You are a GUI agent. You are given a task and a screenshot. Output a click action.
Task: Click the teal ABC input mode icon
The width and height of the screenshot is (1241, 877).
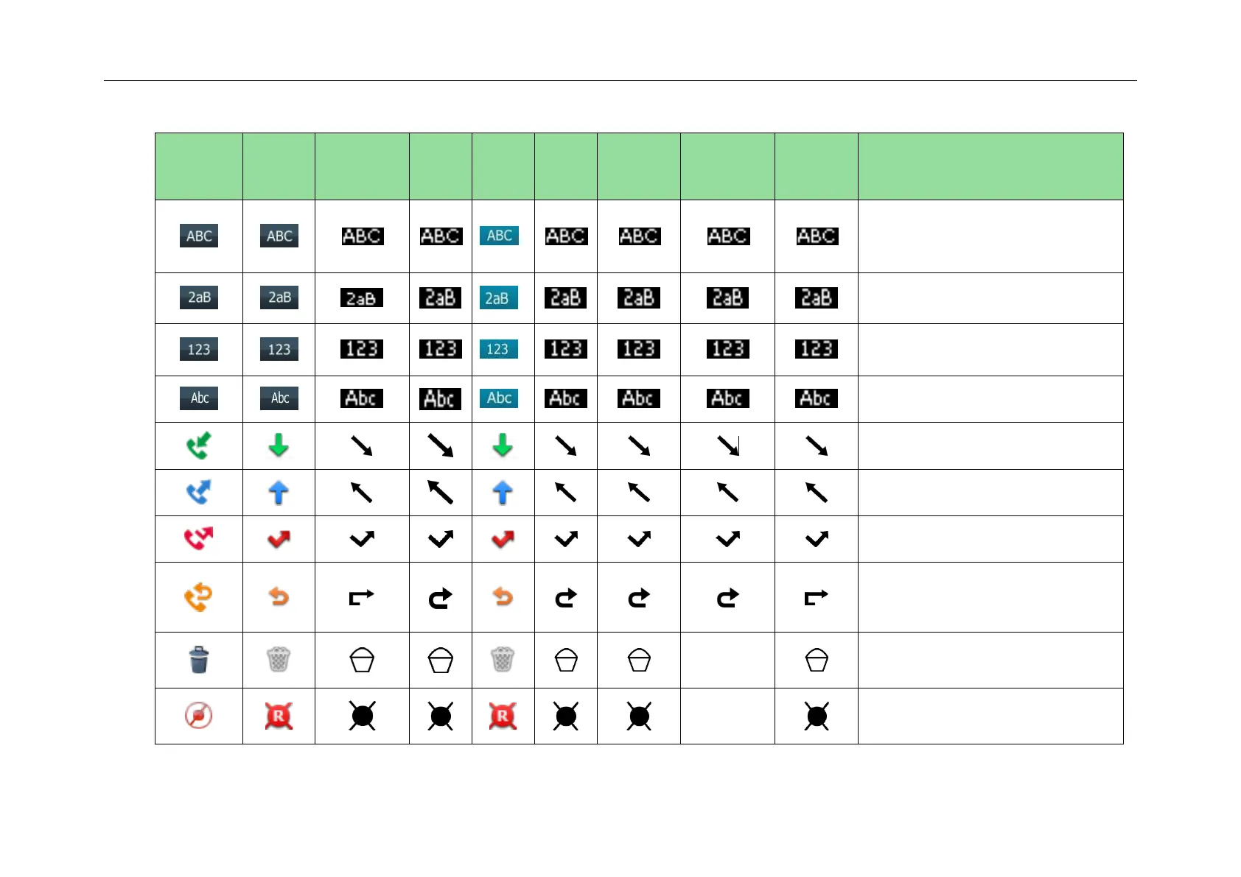click(x=499, y=236)
